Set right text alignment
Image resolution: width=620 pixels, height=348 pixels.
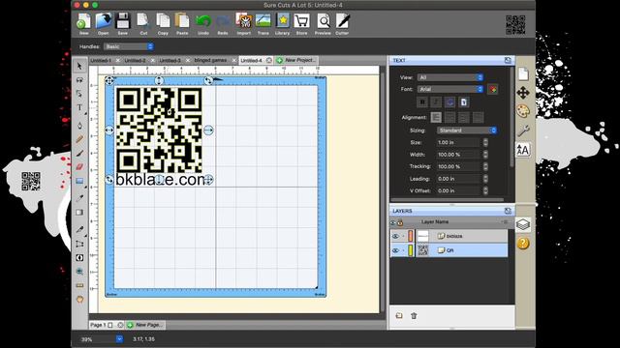(x=464, y=117)
